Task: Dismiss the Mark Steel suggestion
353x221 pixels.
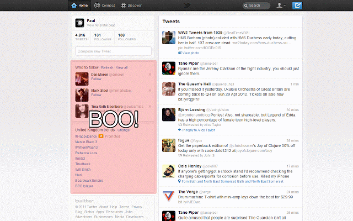Action: coord(149,91)
